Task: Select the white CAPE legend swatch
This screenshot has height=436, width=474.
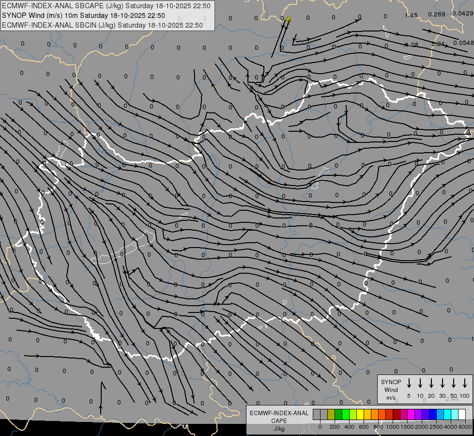Action: click(462, 414)
